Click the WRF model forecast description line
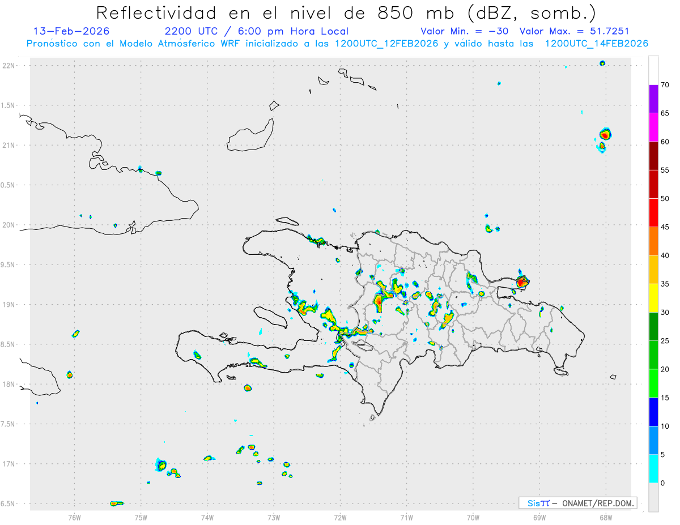This screenshot has width=680, height=525. point(337,44)
